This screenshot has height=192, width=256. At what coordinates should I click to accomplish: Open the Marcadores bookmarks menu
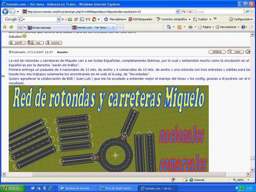[115, 19]
